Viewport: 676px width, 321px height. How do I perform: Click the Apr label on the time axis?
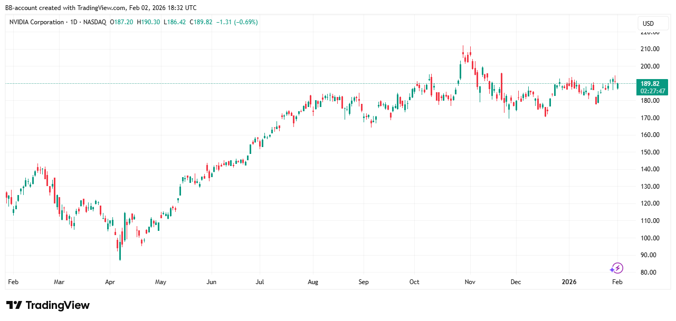pos(110,282)
